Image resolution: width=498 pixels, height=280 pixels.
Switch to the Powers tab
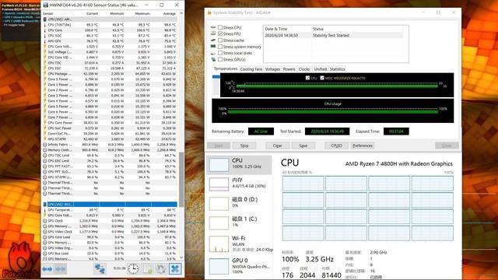(289, 69)
